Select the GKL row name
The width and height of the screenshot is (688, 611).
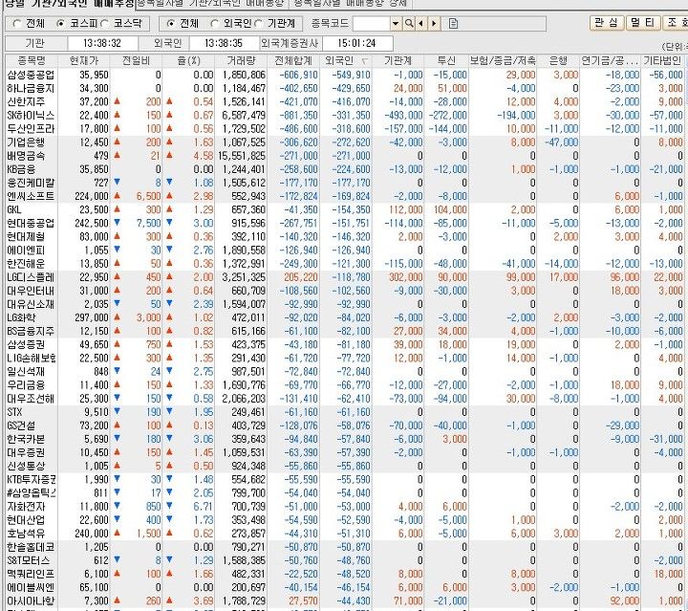(14, 209)
